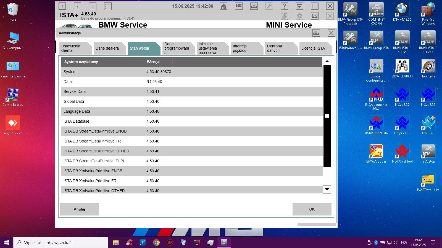This screenshot has width=442, height=248.
Task: Open Pare-feu Windows shortcut
Action: [x=428, y=14]
